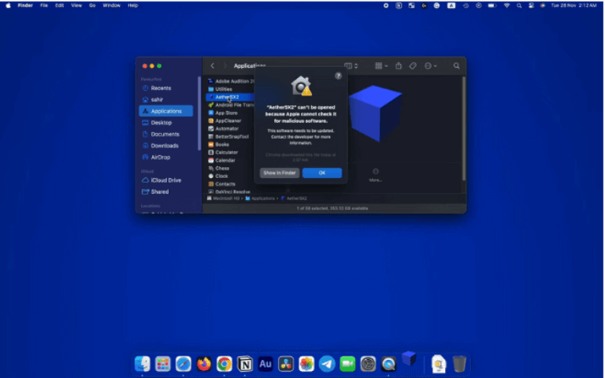605x378 pixels.
Task: Click AetherSX2 in the path bar
Action: tap(294, 198)
